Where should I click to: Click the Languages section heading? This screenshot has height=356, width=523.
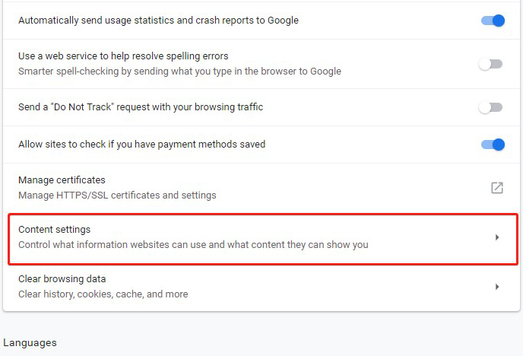click(30, 343)
